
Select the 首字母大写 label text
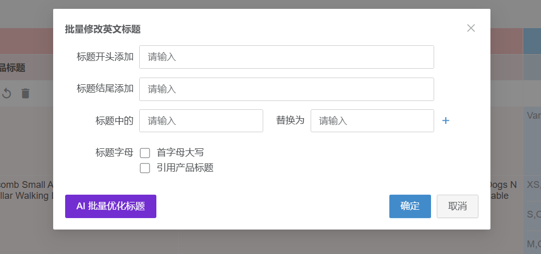pos(180,153)
